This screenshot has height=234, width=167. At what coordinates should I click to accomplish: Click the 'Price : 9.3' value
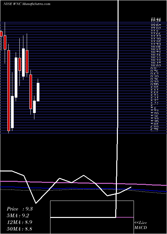coord(20,209)
